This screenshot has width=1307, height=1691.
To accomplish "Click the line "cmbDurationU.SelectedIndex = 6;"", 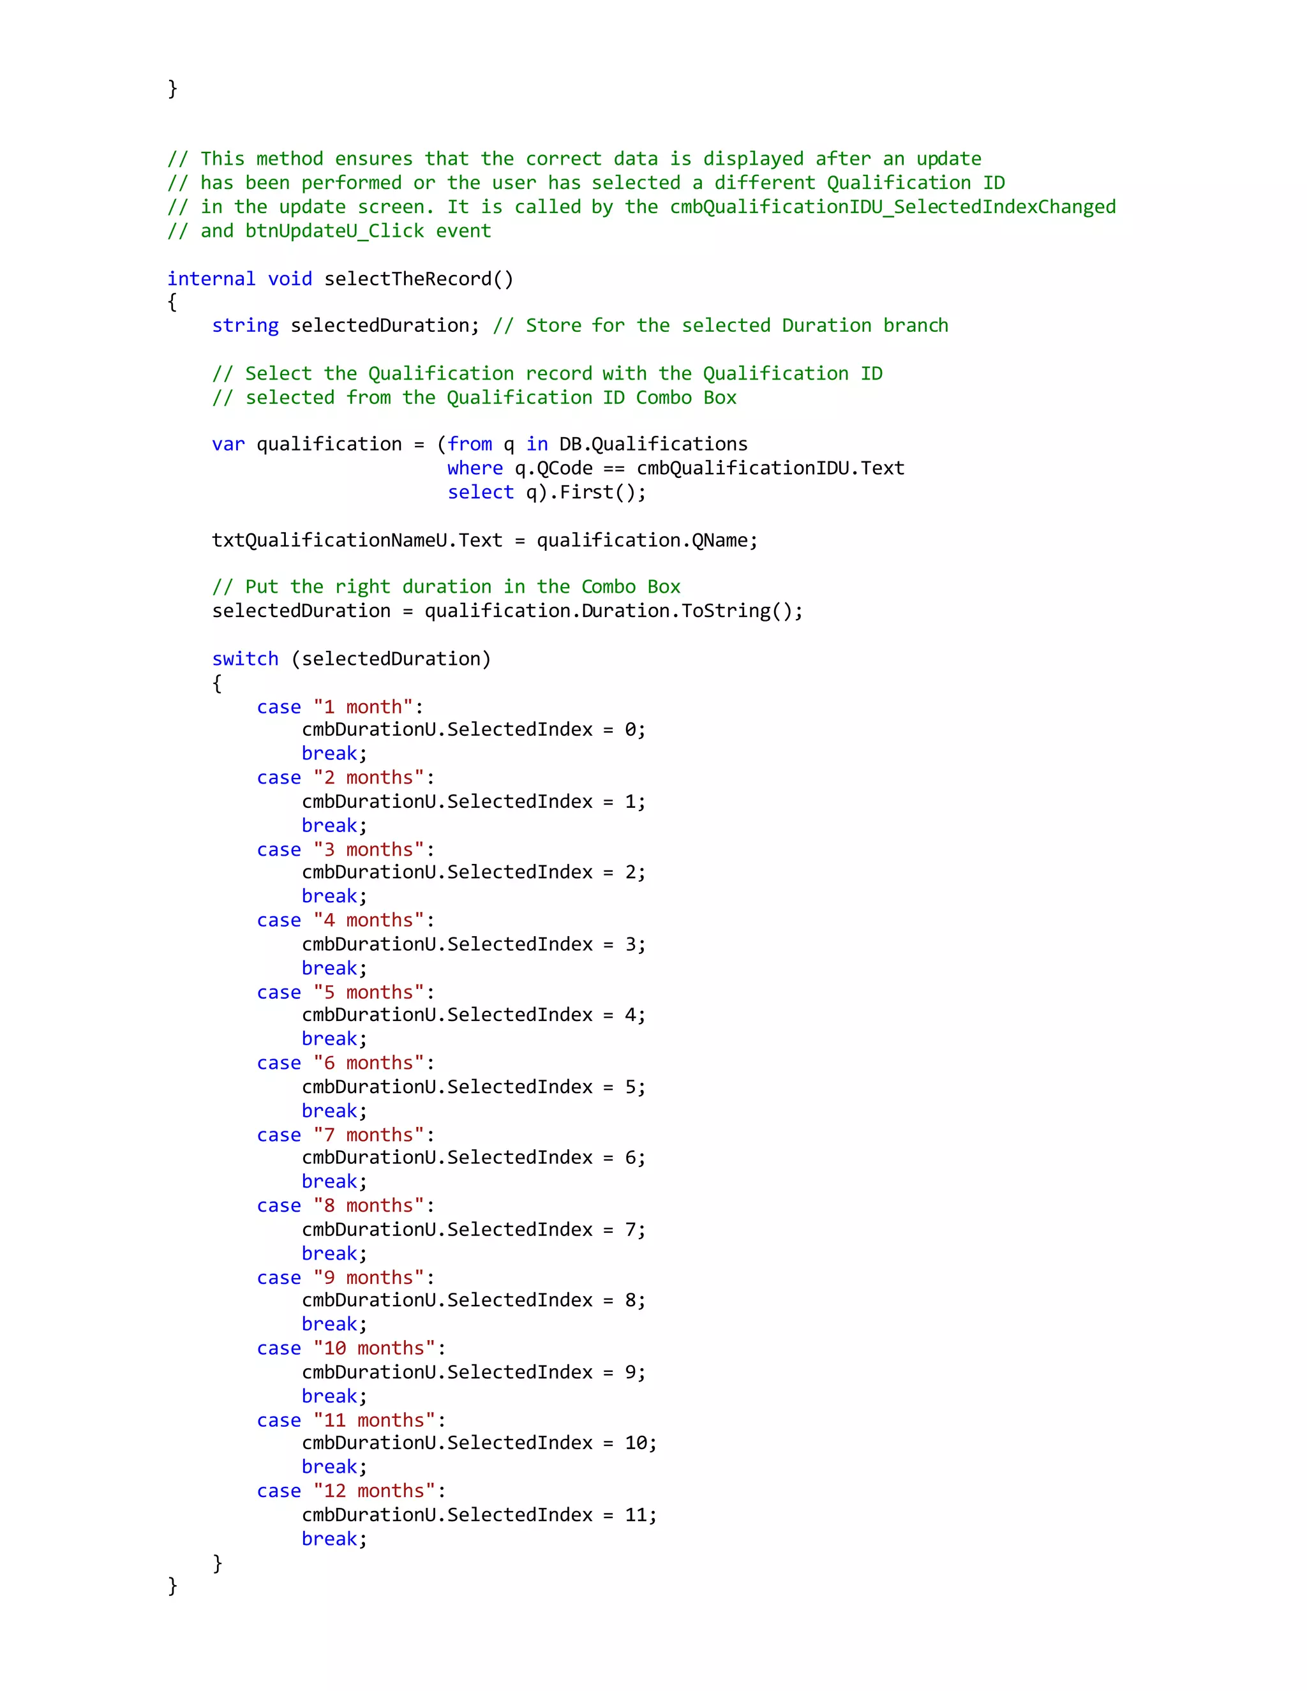I will (x=474, y=1157).
